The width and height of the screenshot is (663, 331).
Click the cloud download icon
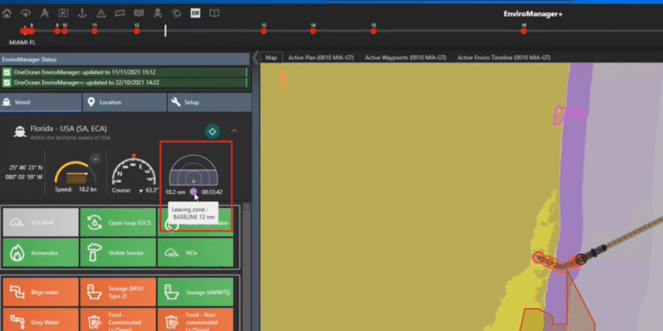click(26, 13)
